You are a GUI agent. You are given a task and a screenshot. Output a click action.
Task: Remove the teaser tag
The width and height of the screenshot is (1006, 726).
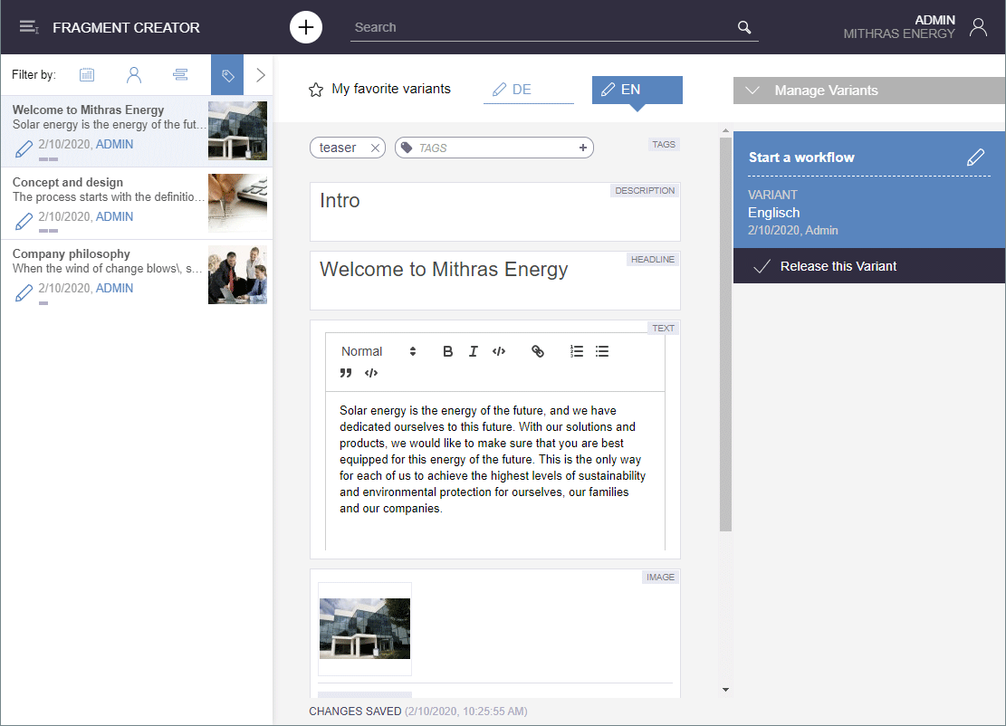click(x=375, y=148)
